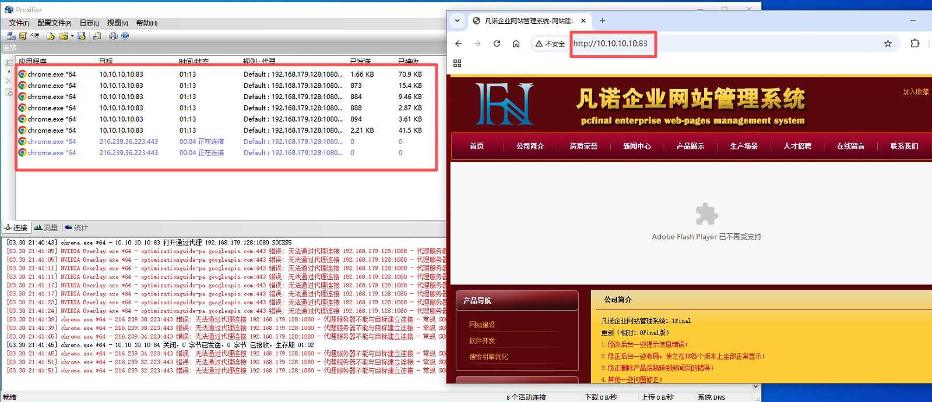Open 网站建设 in 产品导航 sidebar
The height and width of the screenshot is (402, 932).
tap(482, 325)
